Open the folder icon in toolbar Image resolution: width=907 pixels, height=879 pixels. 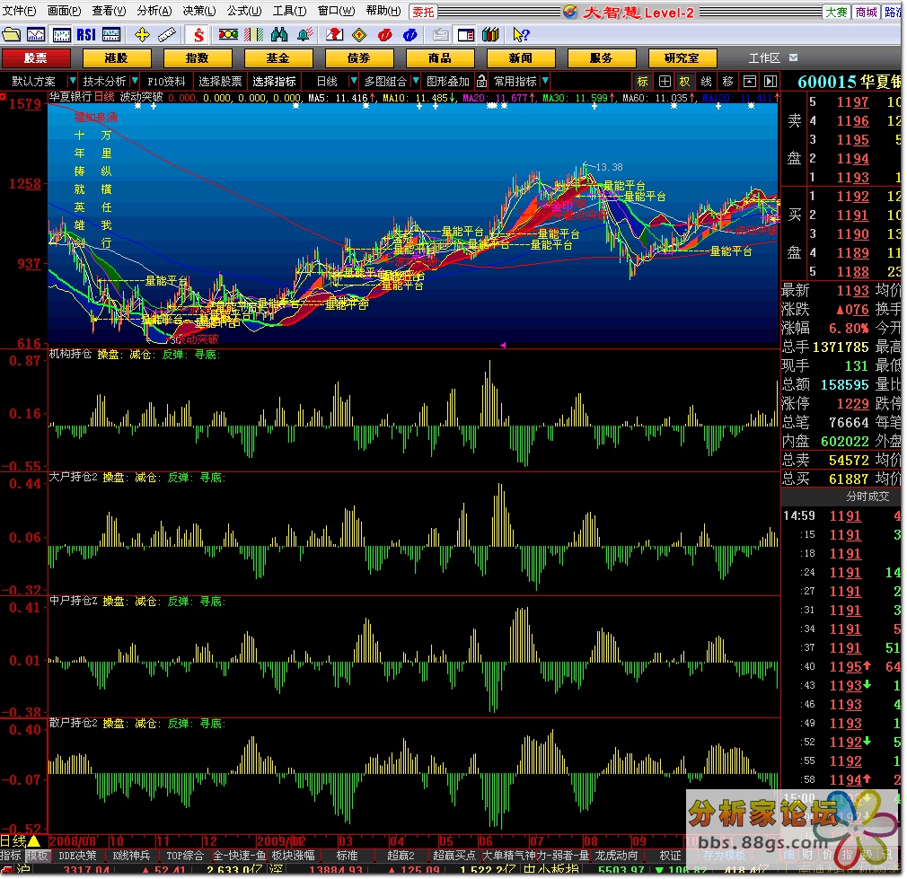pyautogui.click(x=11, y=35)
